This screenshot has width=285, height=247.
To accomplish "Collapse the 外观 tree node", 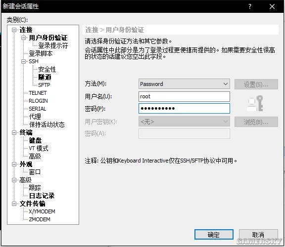I will tap(14, 164).
